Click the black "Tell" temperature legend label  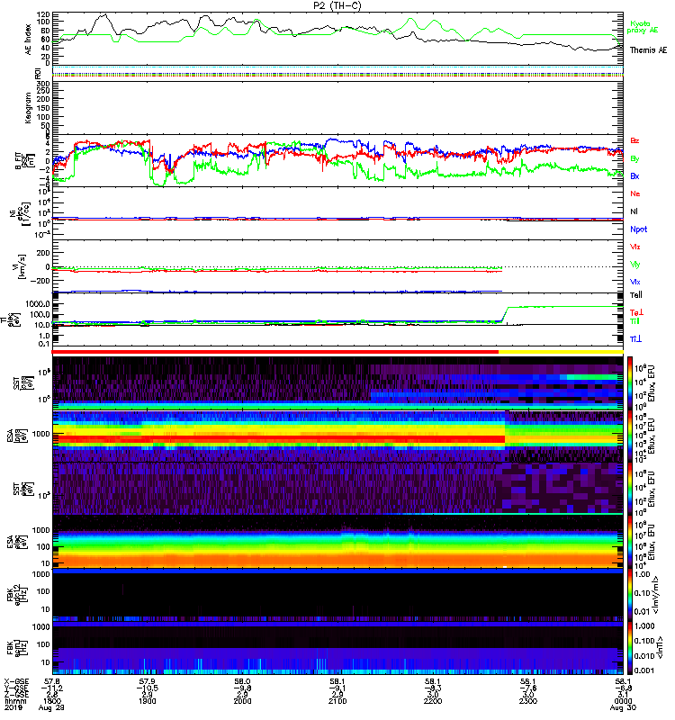click(636, 295)
